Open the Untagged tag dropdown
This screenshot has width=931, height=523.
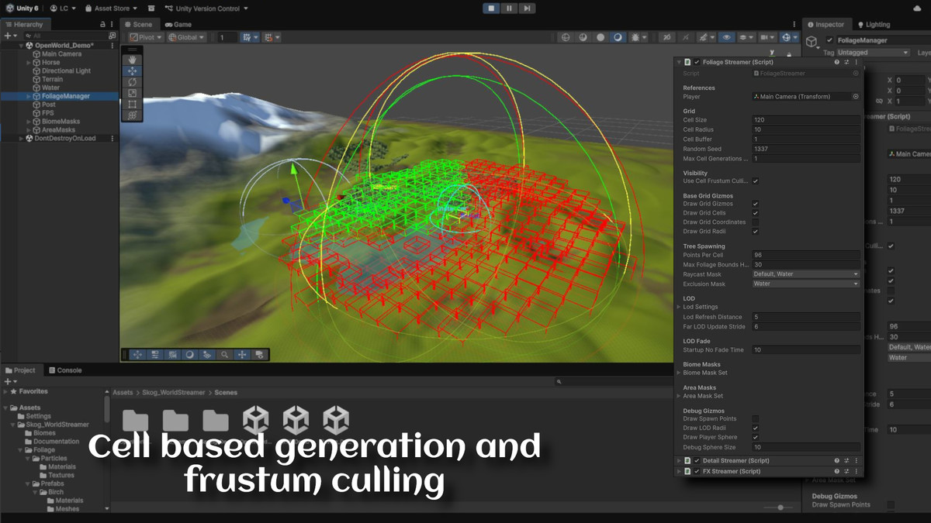[x=873, y=53]
